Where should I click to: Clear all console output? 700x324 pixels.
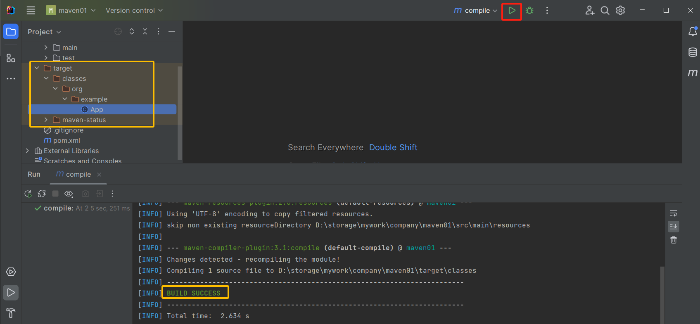tap(674, 240)
